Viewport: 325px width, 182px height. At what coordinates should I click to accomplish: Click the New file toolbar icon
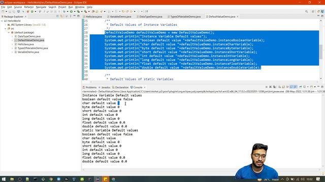coord(3,12)
